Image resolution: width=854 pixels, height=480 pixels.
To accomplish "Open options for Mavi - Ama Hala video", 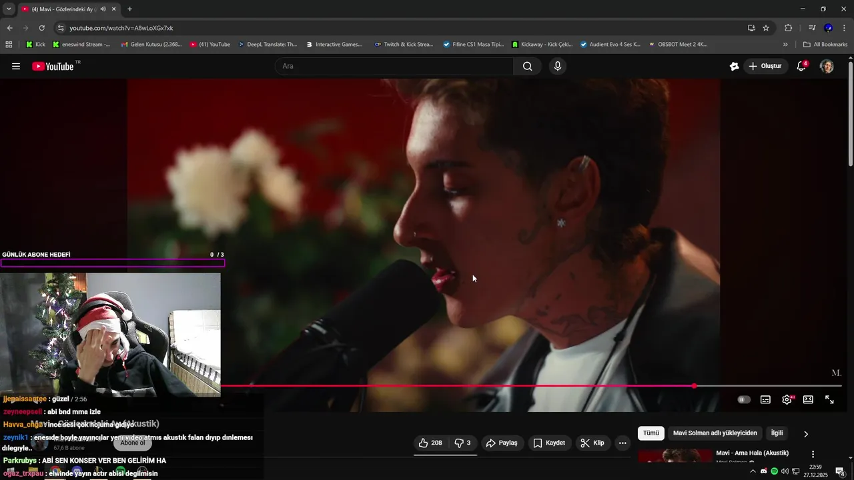I will point(813,454).
